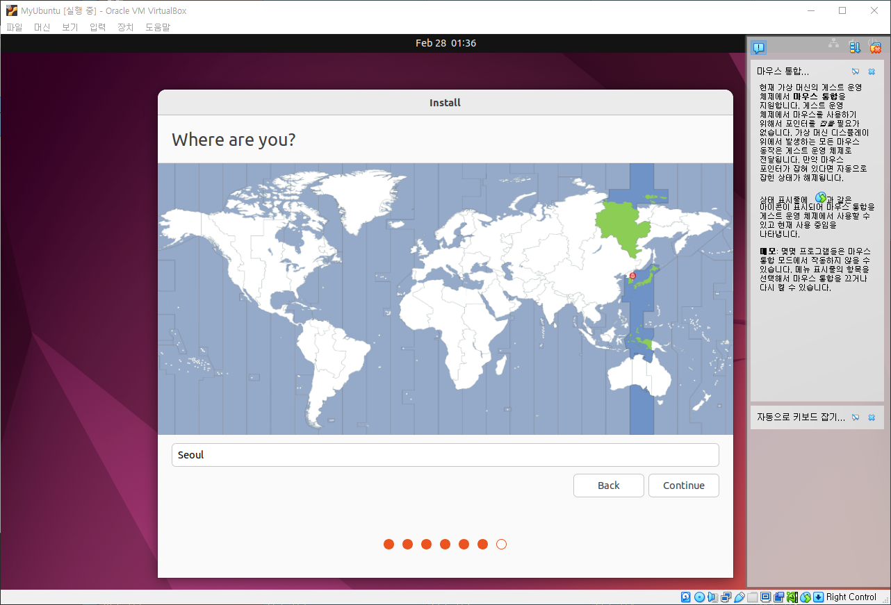
Task: Dismiss the 자동으로 키보드 잡기 notification with its X
Action: point(872,417)
